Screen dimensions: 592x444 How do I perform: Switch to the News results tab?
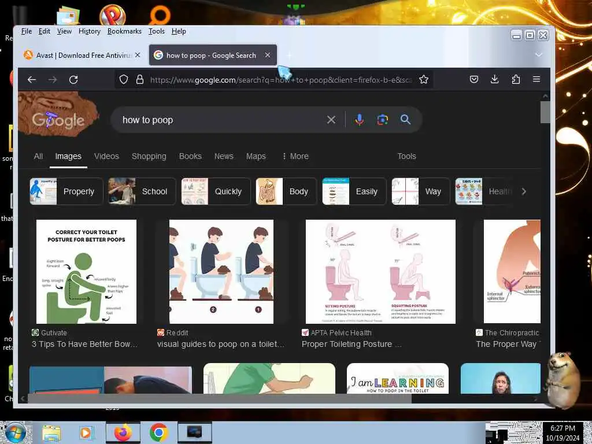point(224,156)
